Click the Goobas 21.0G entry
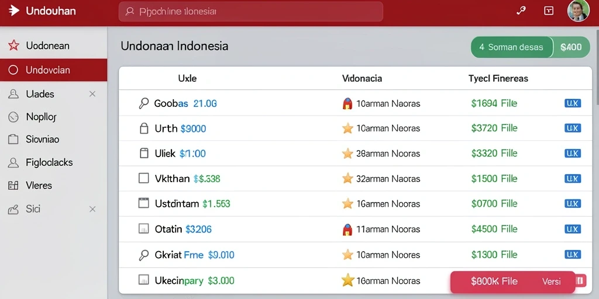Viewport: 599px width, 299px height. coord(185,103)
